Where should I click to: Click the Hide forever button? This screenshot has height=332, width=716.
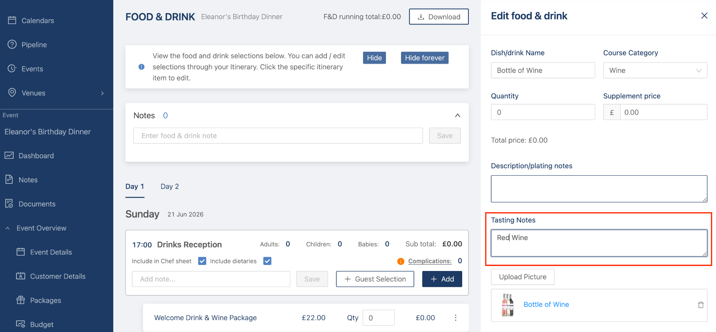coord(424,58)
